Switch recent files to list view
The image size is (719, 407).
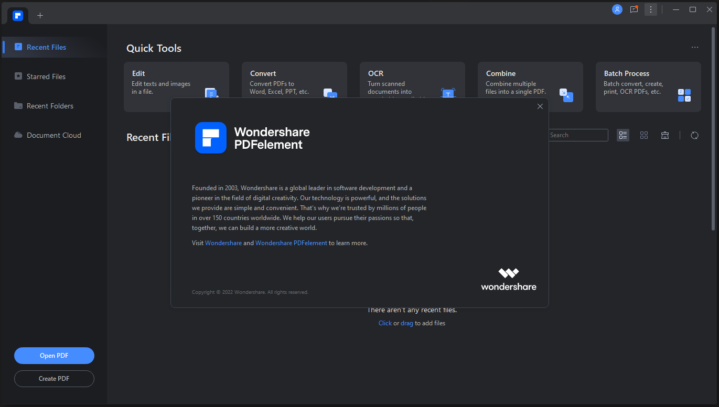click(x=623, y=135)
